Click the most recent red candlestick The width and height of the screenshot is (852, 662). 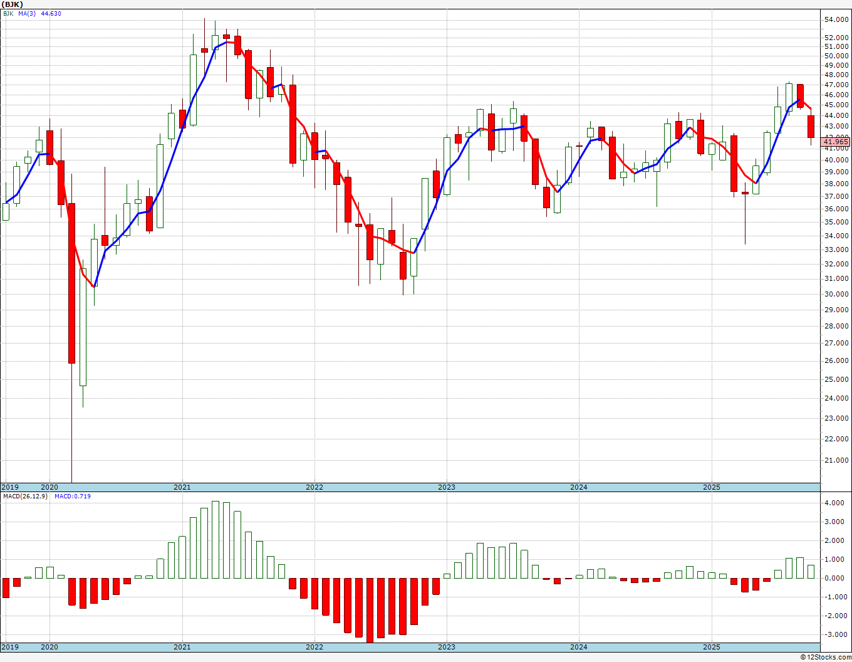tap(811, 127)
